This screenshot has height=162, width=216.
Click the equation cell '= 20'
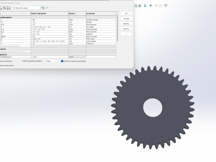pos(49,36)
